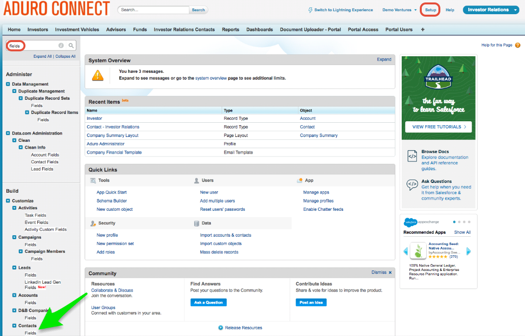This screenshot has width=525, height=336.
Task: Open Company Summary Layout recent item
Action: tap(113, 135)
